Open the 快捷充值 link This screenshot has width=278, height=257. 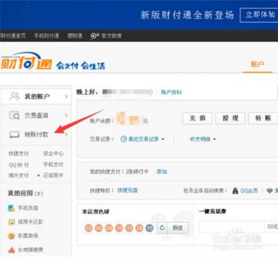pyautogui.click(x=128, y=190)
